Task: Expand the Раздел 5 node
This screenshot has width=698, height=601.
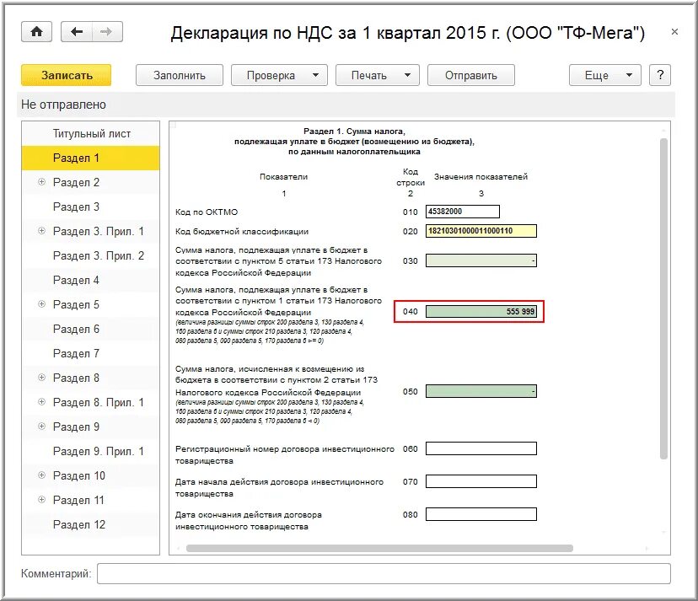Action: 41,304
